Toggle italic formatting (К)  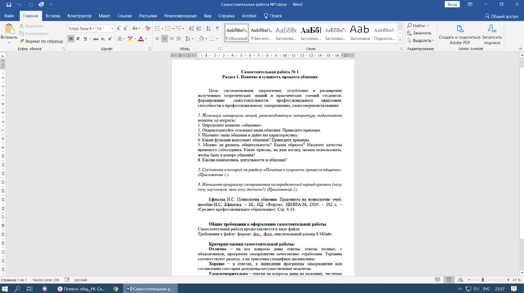pyautogui.click(x=78, y=39)
